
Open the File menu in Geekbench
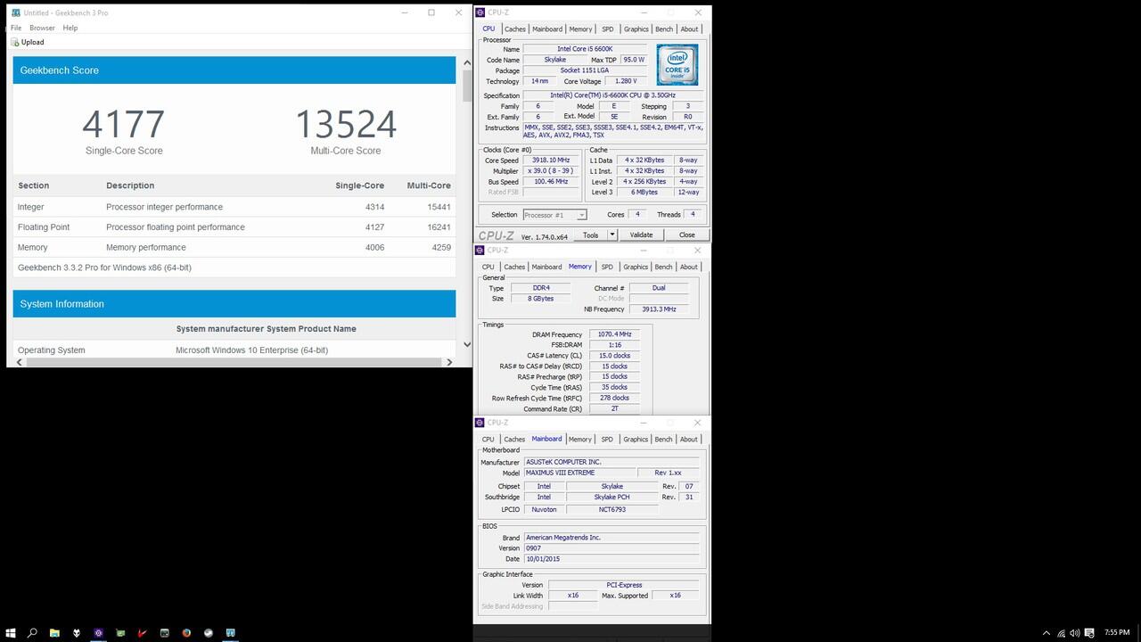tap(16, 28)
